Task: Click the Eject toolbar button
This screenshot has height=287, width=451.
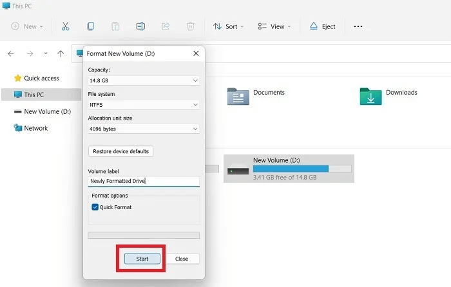Action: (322, 26)
